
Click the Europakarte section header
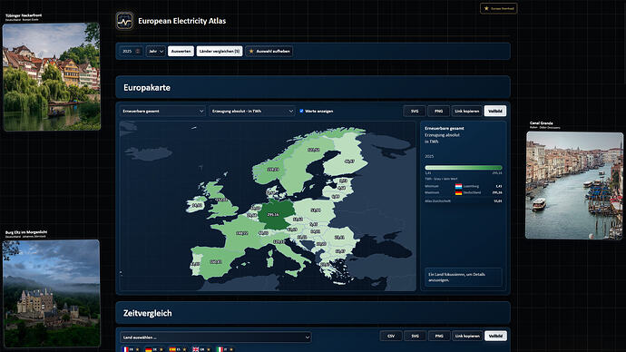(x=313, y=87)
